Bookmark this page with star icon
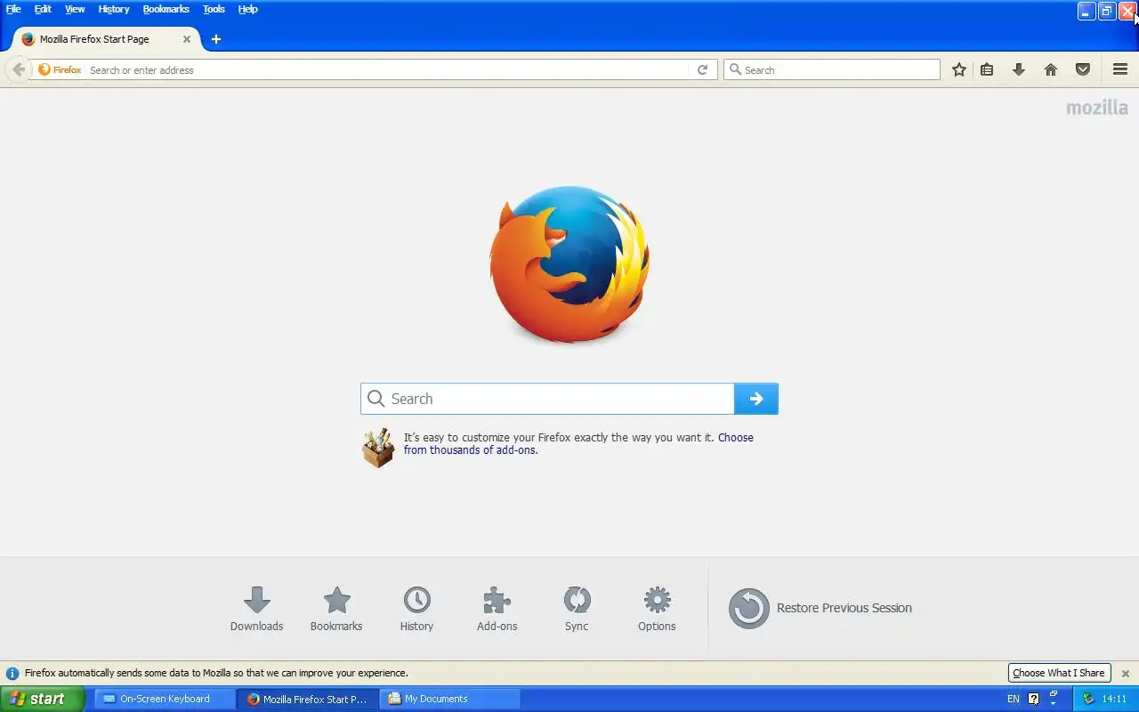The height and width of the screenshot is (712, 1139). click(958, 69)
